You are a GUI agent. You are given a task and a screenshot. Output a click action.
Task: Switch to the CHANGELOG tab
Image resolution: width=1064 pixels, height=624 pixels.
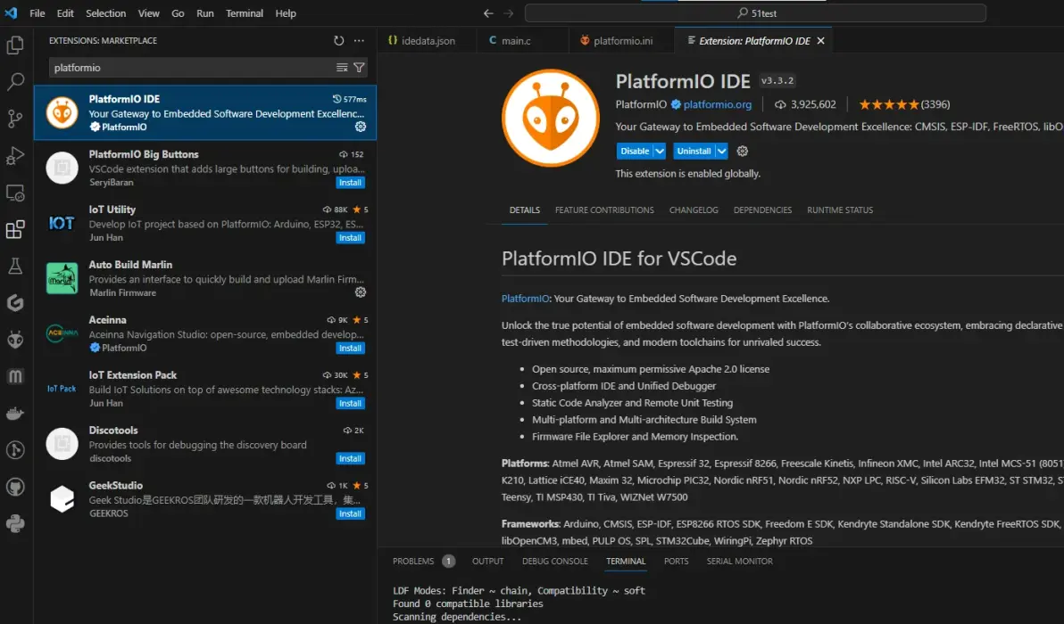[x=694, y=209]
